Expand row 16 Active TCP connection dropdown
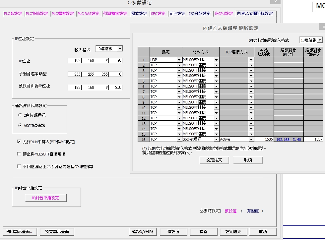Viewport: 325px width, 240px height. click(x=251, y=140)
